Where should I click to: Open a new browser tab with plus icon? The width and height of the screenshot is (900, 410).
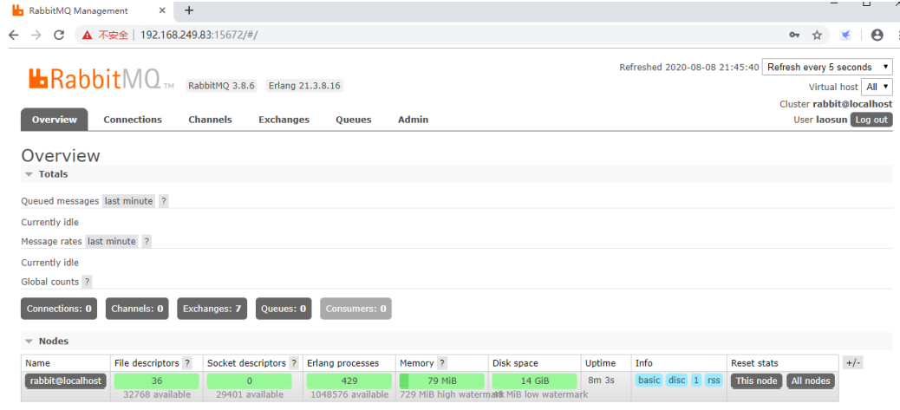(189, 10)
